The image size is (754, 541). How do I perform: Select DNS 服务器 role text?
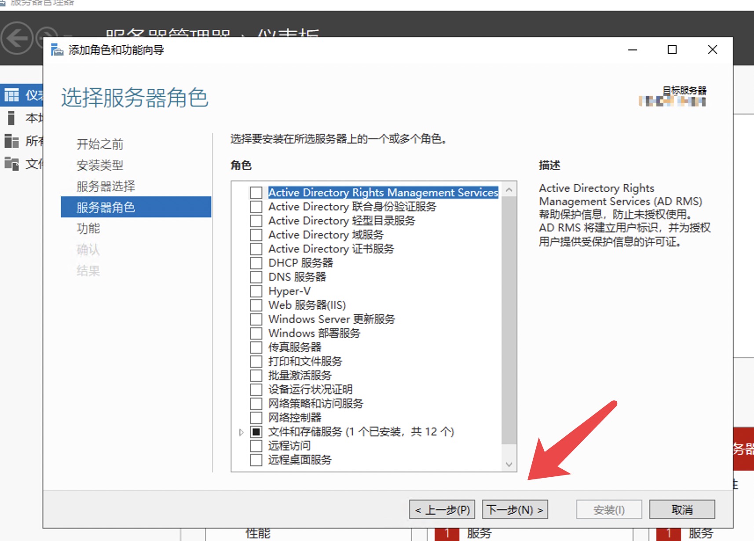pyautogui.click(x=297, y=277)
